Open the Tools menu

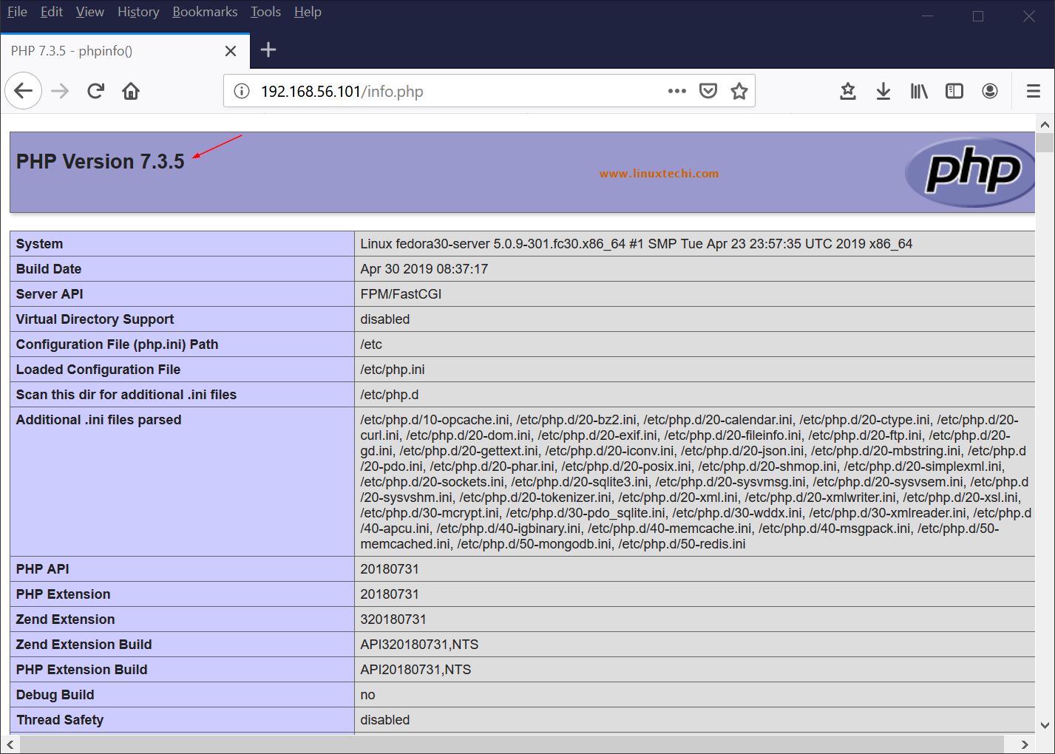(265, 11)
